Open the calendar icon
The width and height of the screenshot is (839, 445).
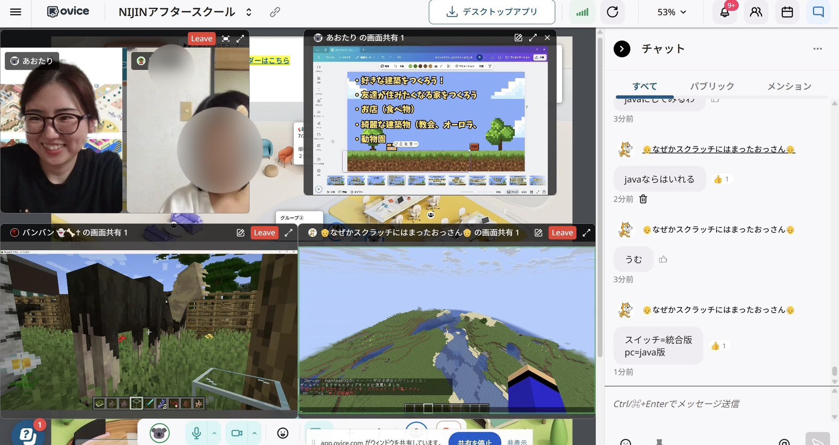[x=787, y=12]
